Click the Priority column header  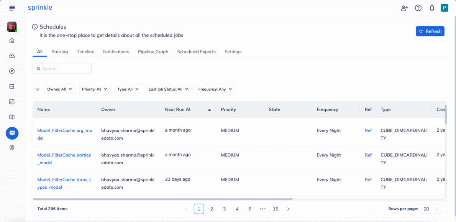point(229,109)
